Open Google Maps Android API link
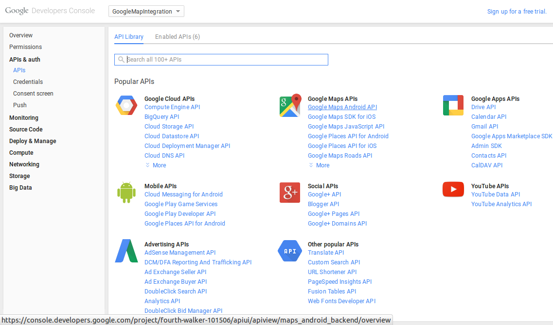The width and height of the screenshot is (553, 325). [x=342, y=107]
